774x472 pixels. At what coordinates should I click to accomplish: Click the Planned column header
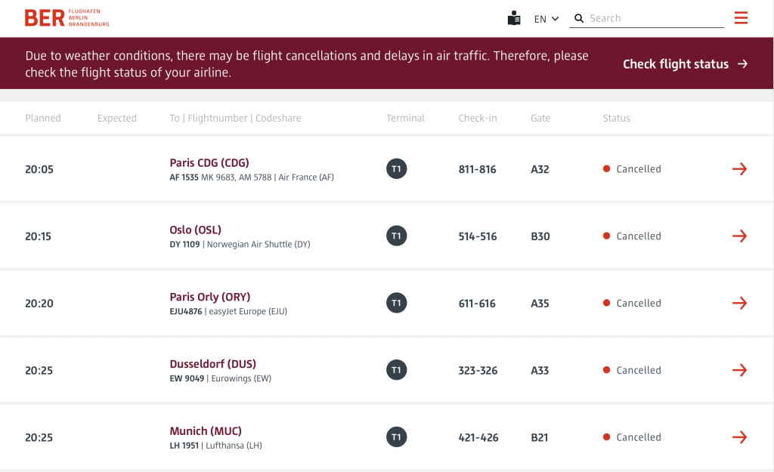(x=43, y=119)
